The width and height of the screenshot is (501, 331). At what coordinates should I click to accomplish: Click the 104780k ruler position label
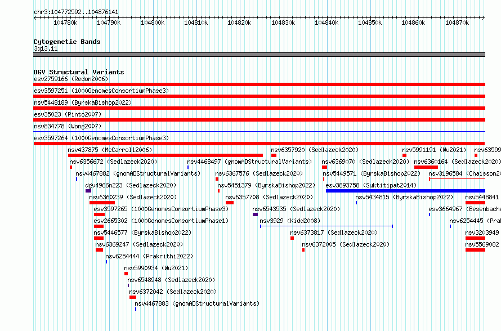pyautogui.click(x=65, y=23)
